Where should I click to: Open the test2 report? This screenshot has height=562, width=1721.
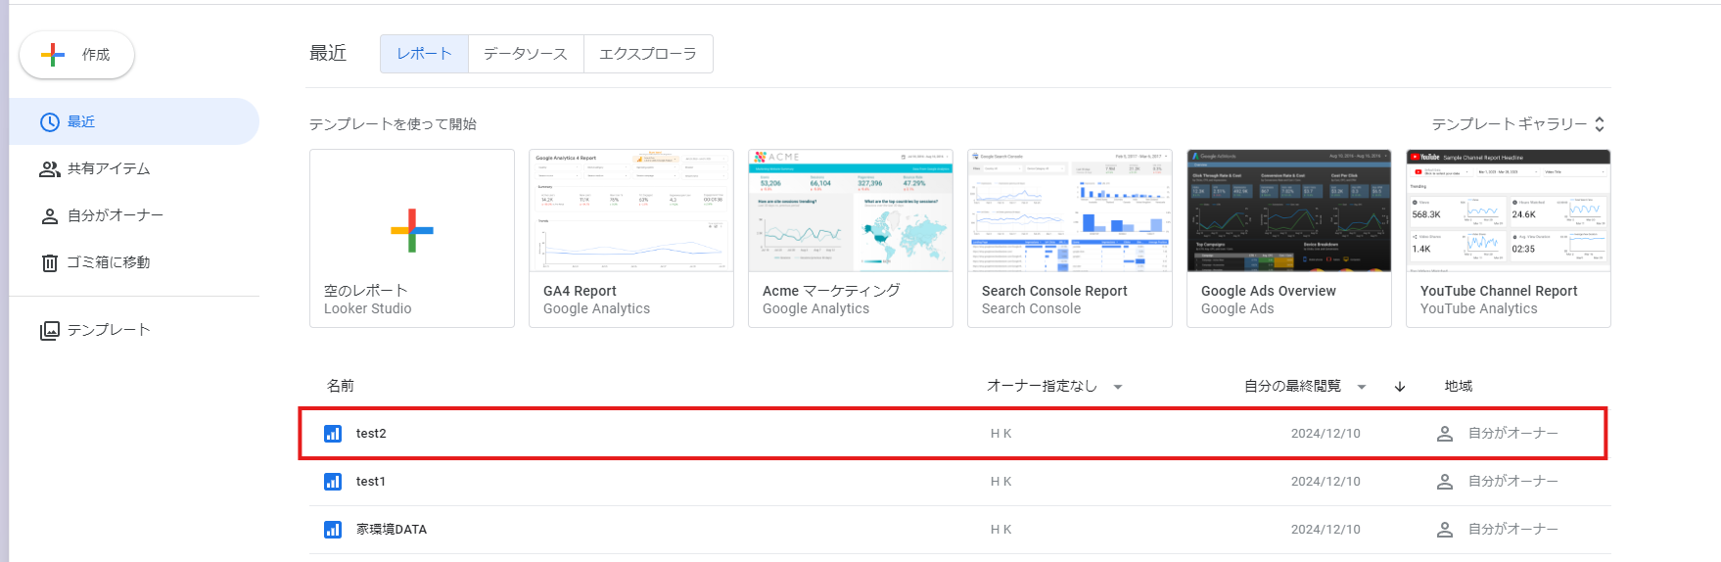(954, 434)
